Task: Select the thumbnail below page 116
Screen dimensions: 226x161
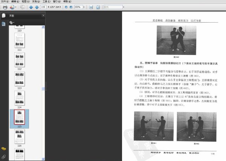Action: pos(20,154)
